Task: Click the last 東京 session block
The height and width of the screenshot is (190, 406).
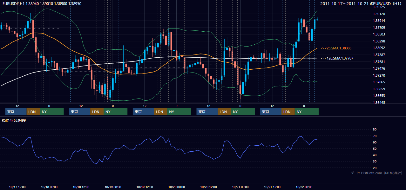Action: pyautogui.click(x=271, y=112)
